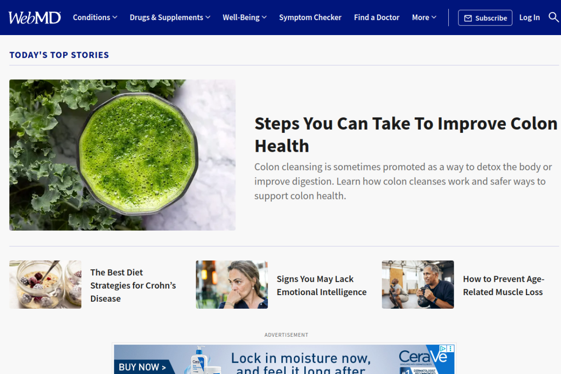561x374 pixels.
Task: Expand the Conditions dropdown menu
Action: click(95, 18)
